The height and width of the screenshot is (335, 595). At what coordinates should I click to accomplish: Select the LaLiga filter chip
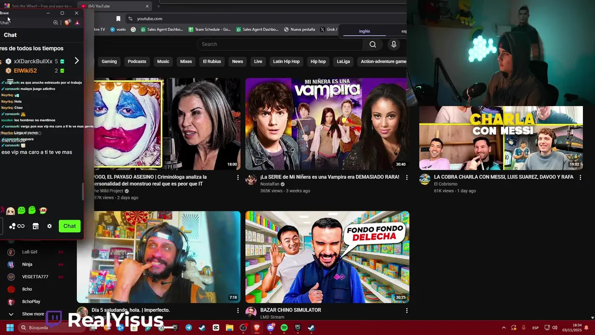[343, 61]
